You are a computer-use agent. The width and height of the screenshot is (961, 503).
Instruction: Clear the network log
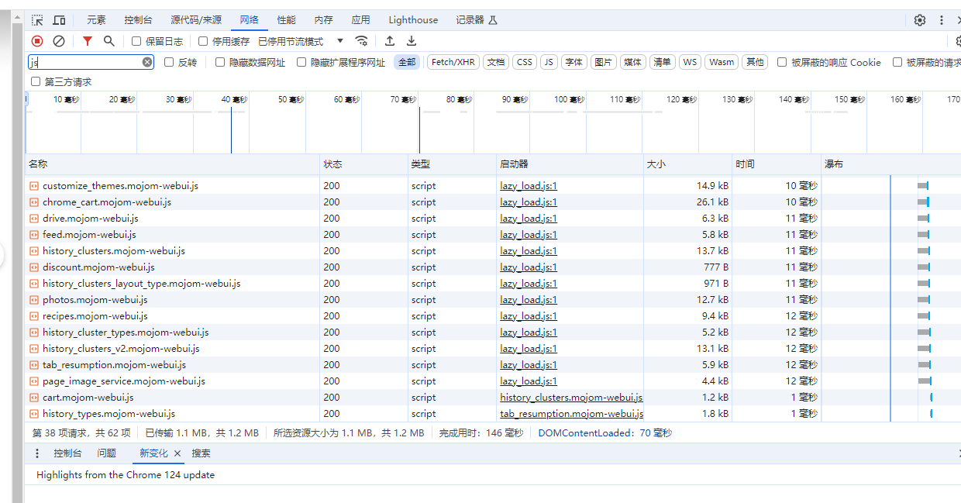pos(59,41)
